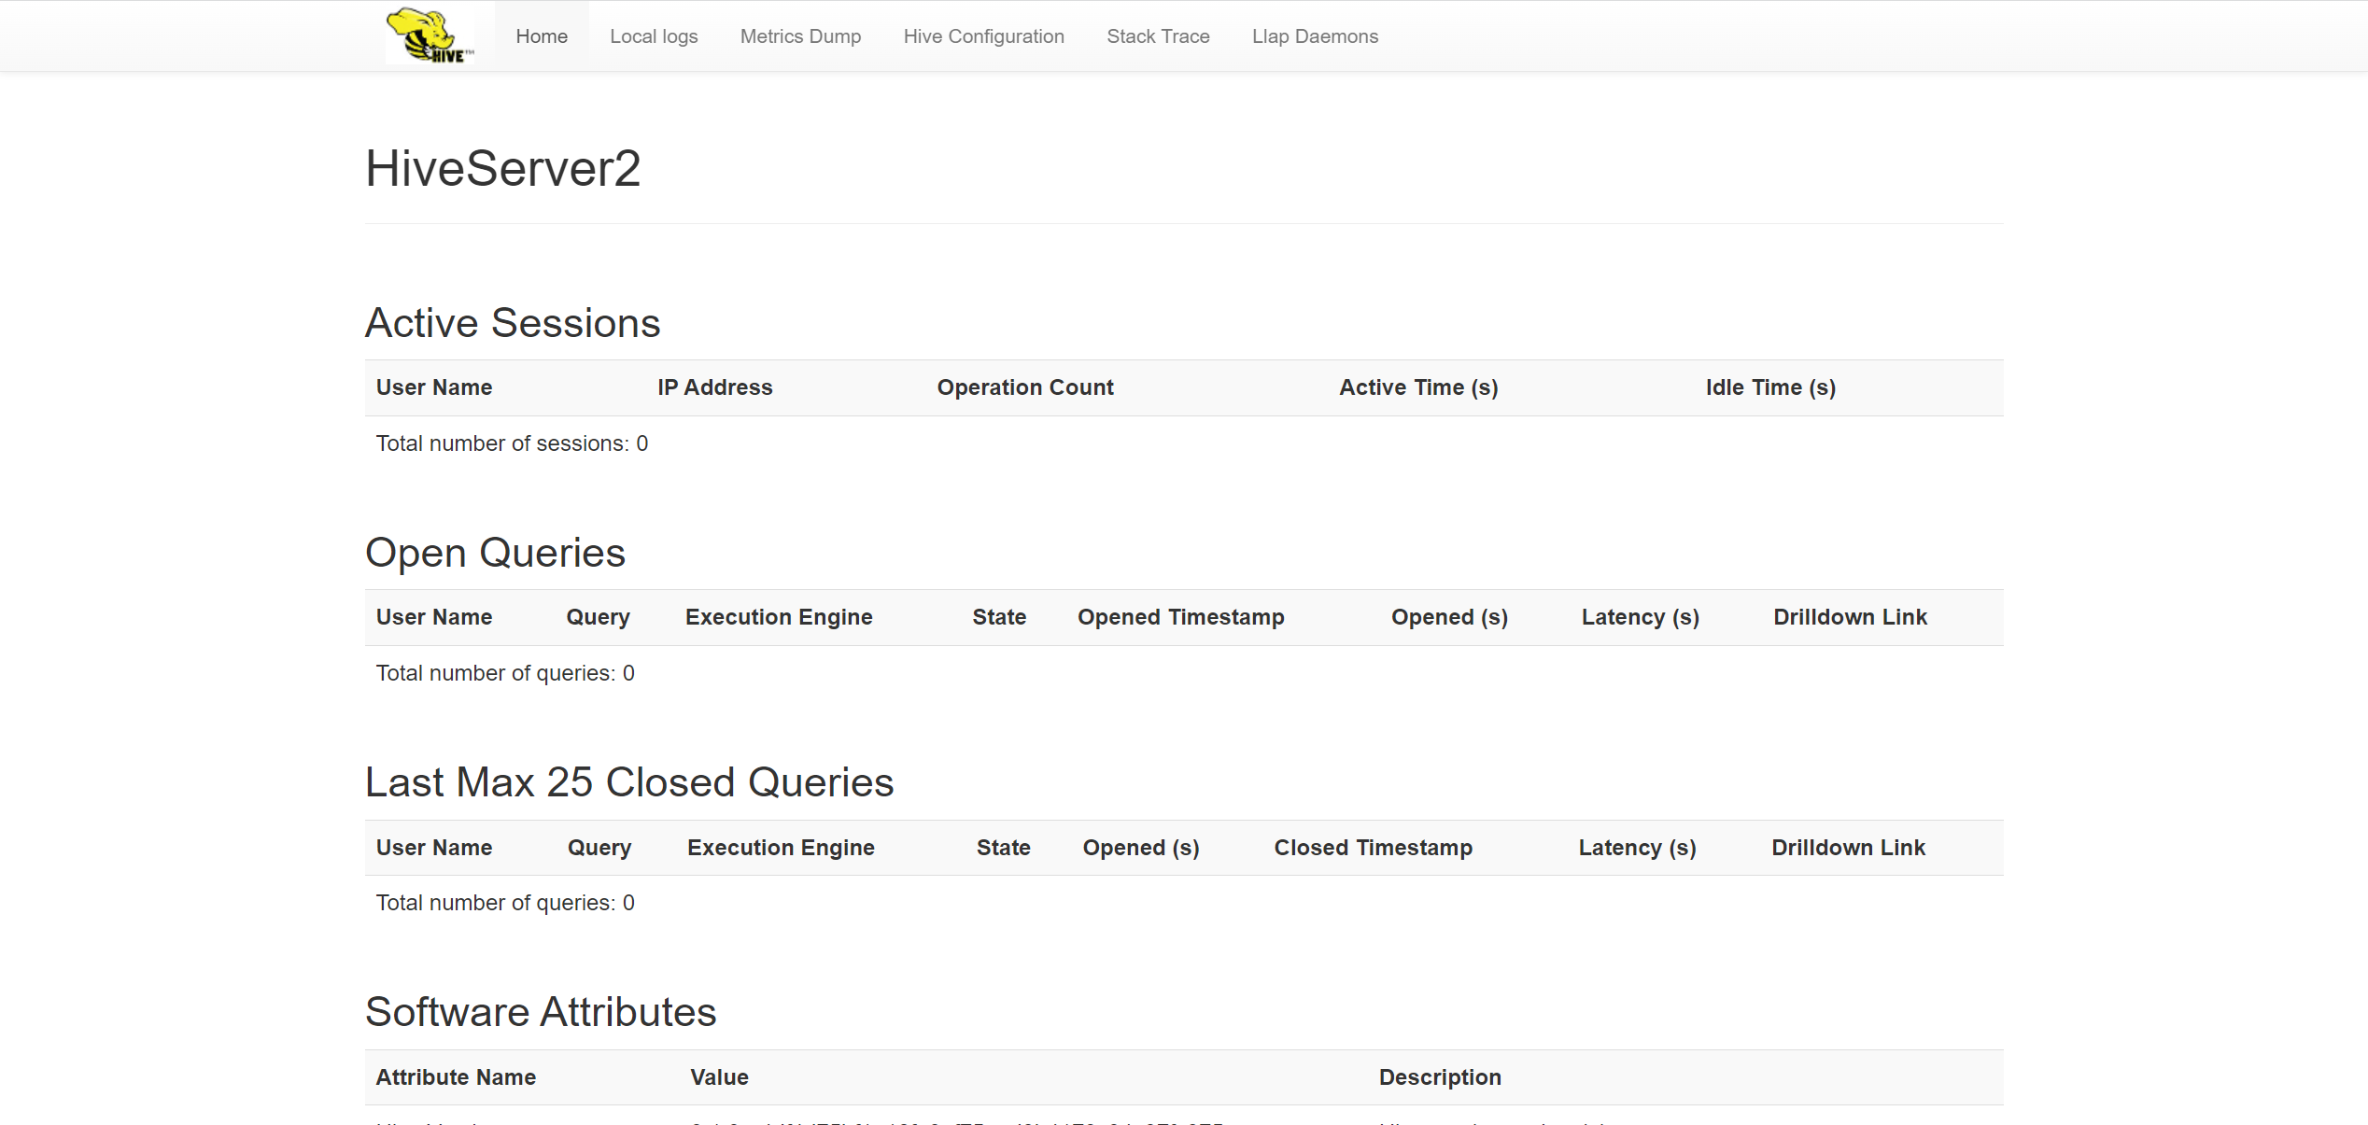This screenshot has width=2368, height=1125.
Task: Click the HiveServer2 page heading
Action: coord(502,169)
